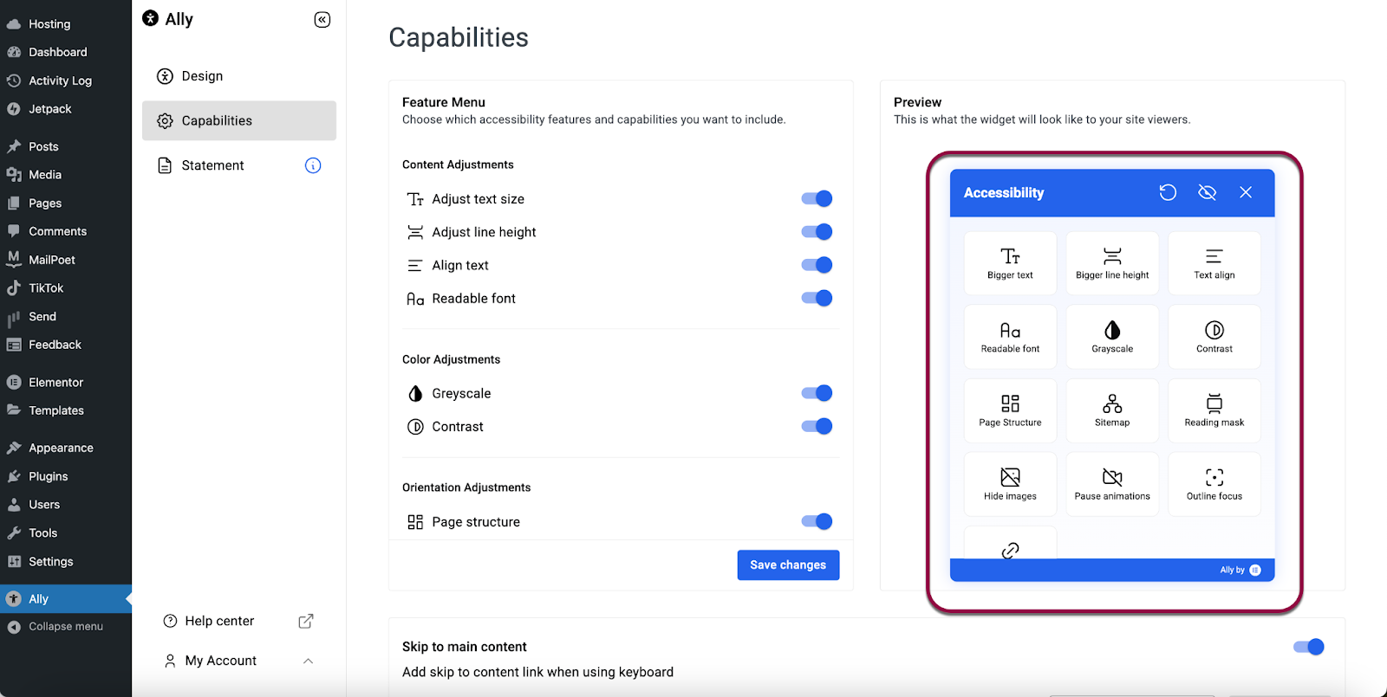Screen dimensions: 1387x697
Task: Collapse the Ally sidebar panel
Action: tap(322, 20)
